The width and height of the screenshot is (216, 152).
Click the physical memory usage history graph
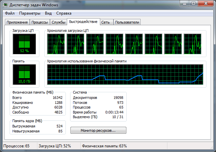pos(125,74)
